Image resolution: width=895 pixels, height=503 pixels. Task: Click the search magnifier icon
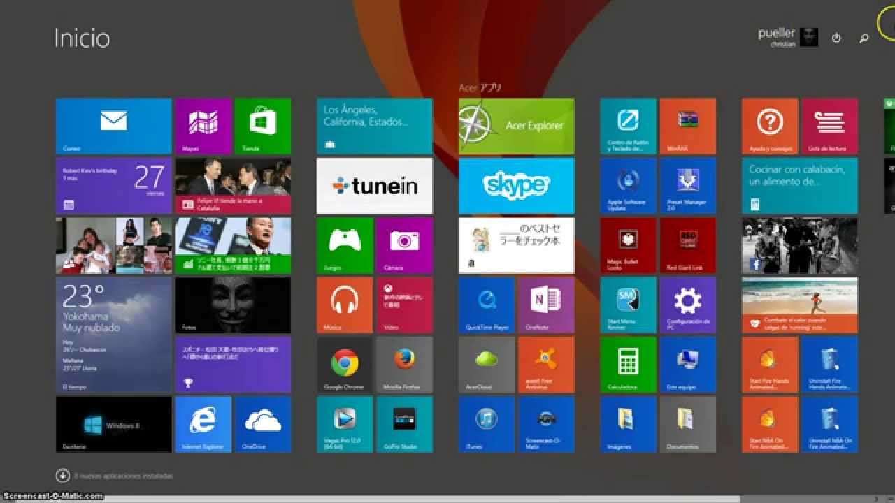(864, 38)
